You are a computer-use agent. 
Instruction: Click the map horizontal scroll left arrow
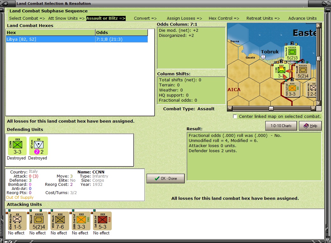coord(230,108)
